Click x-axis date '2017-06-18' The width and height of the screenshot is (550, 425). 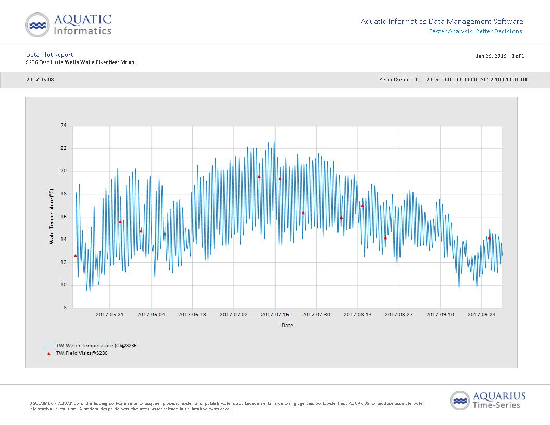tap(192, 314)
